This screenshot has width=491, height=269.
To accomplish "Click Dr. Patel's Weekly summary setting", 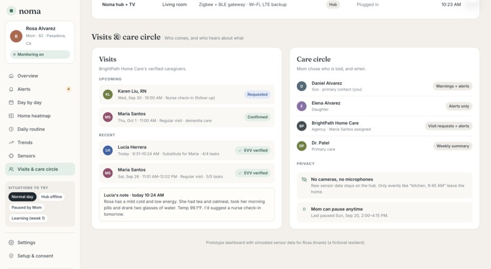I will [453, 146].
